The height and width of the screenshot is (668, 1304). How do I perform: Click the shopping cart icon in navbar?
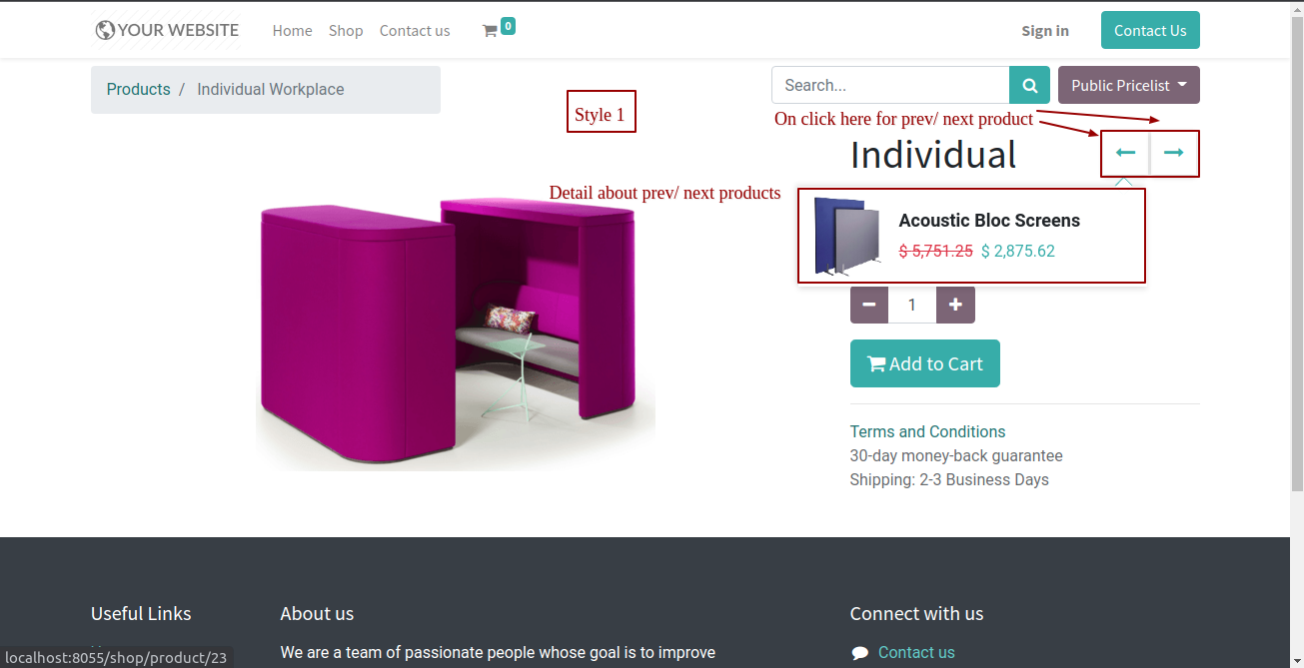[x=490, y=31]
